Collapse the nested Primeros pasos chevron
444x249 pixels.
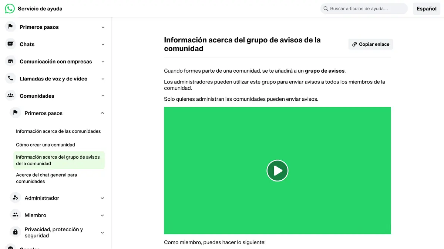pos(102,113)
